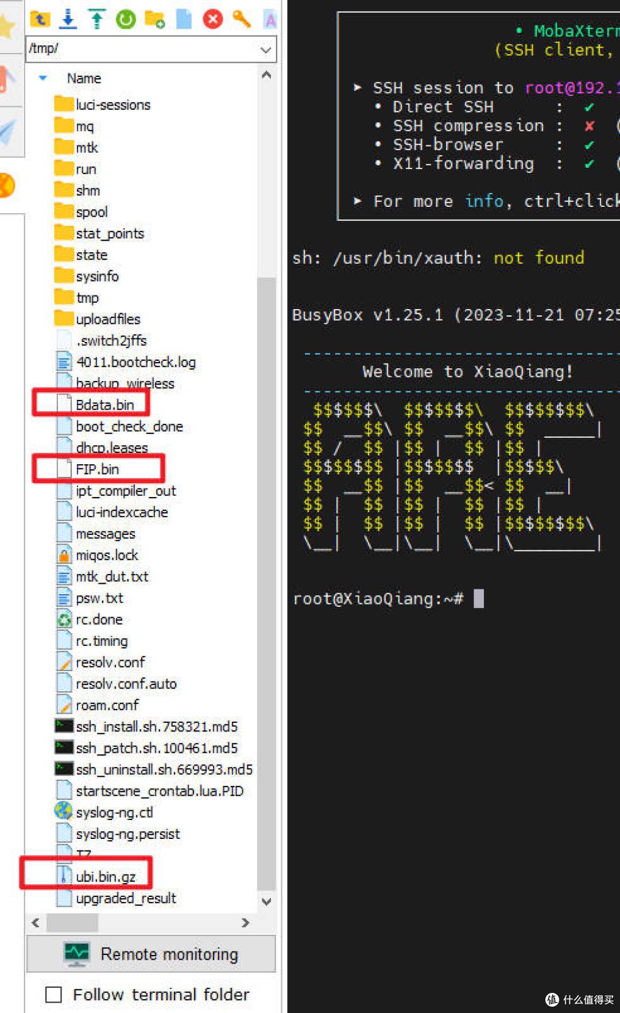Upload files with green up-arrow icon
The width and height of the screenshot is (620, 1013).
[97, 20]
